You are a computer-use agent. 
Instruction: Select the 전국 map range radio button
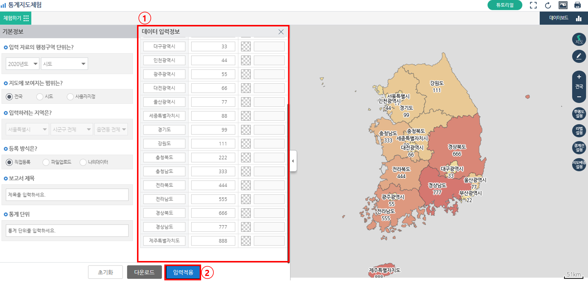click(x=9, y=97)
